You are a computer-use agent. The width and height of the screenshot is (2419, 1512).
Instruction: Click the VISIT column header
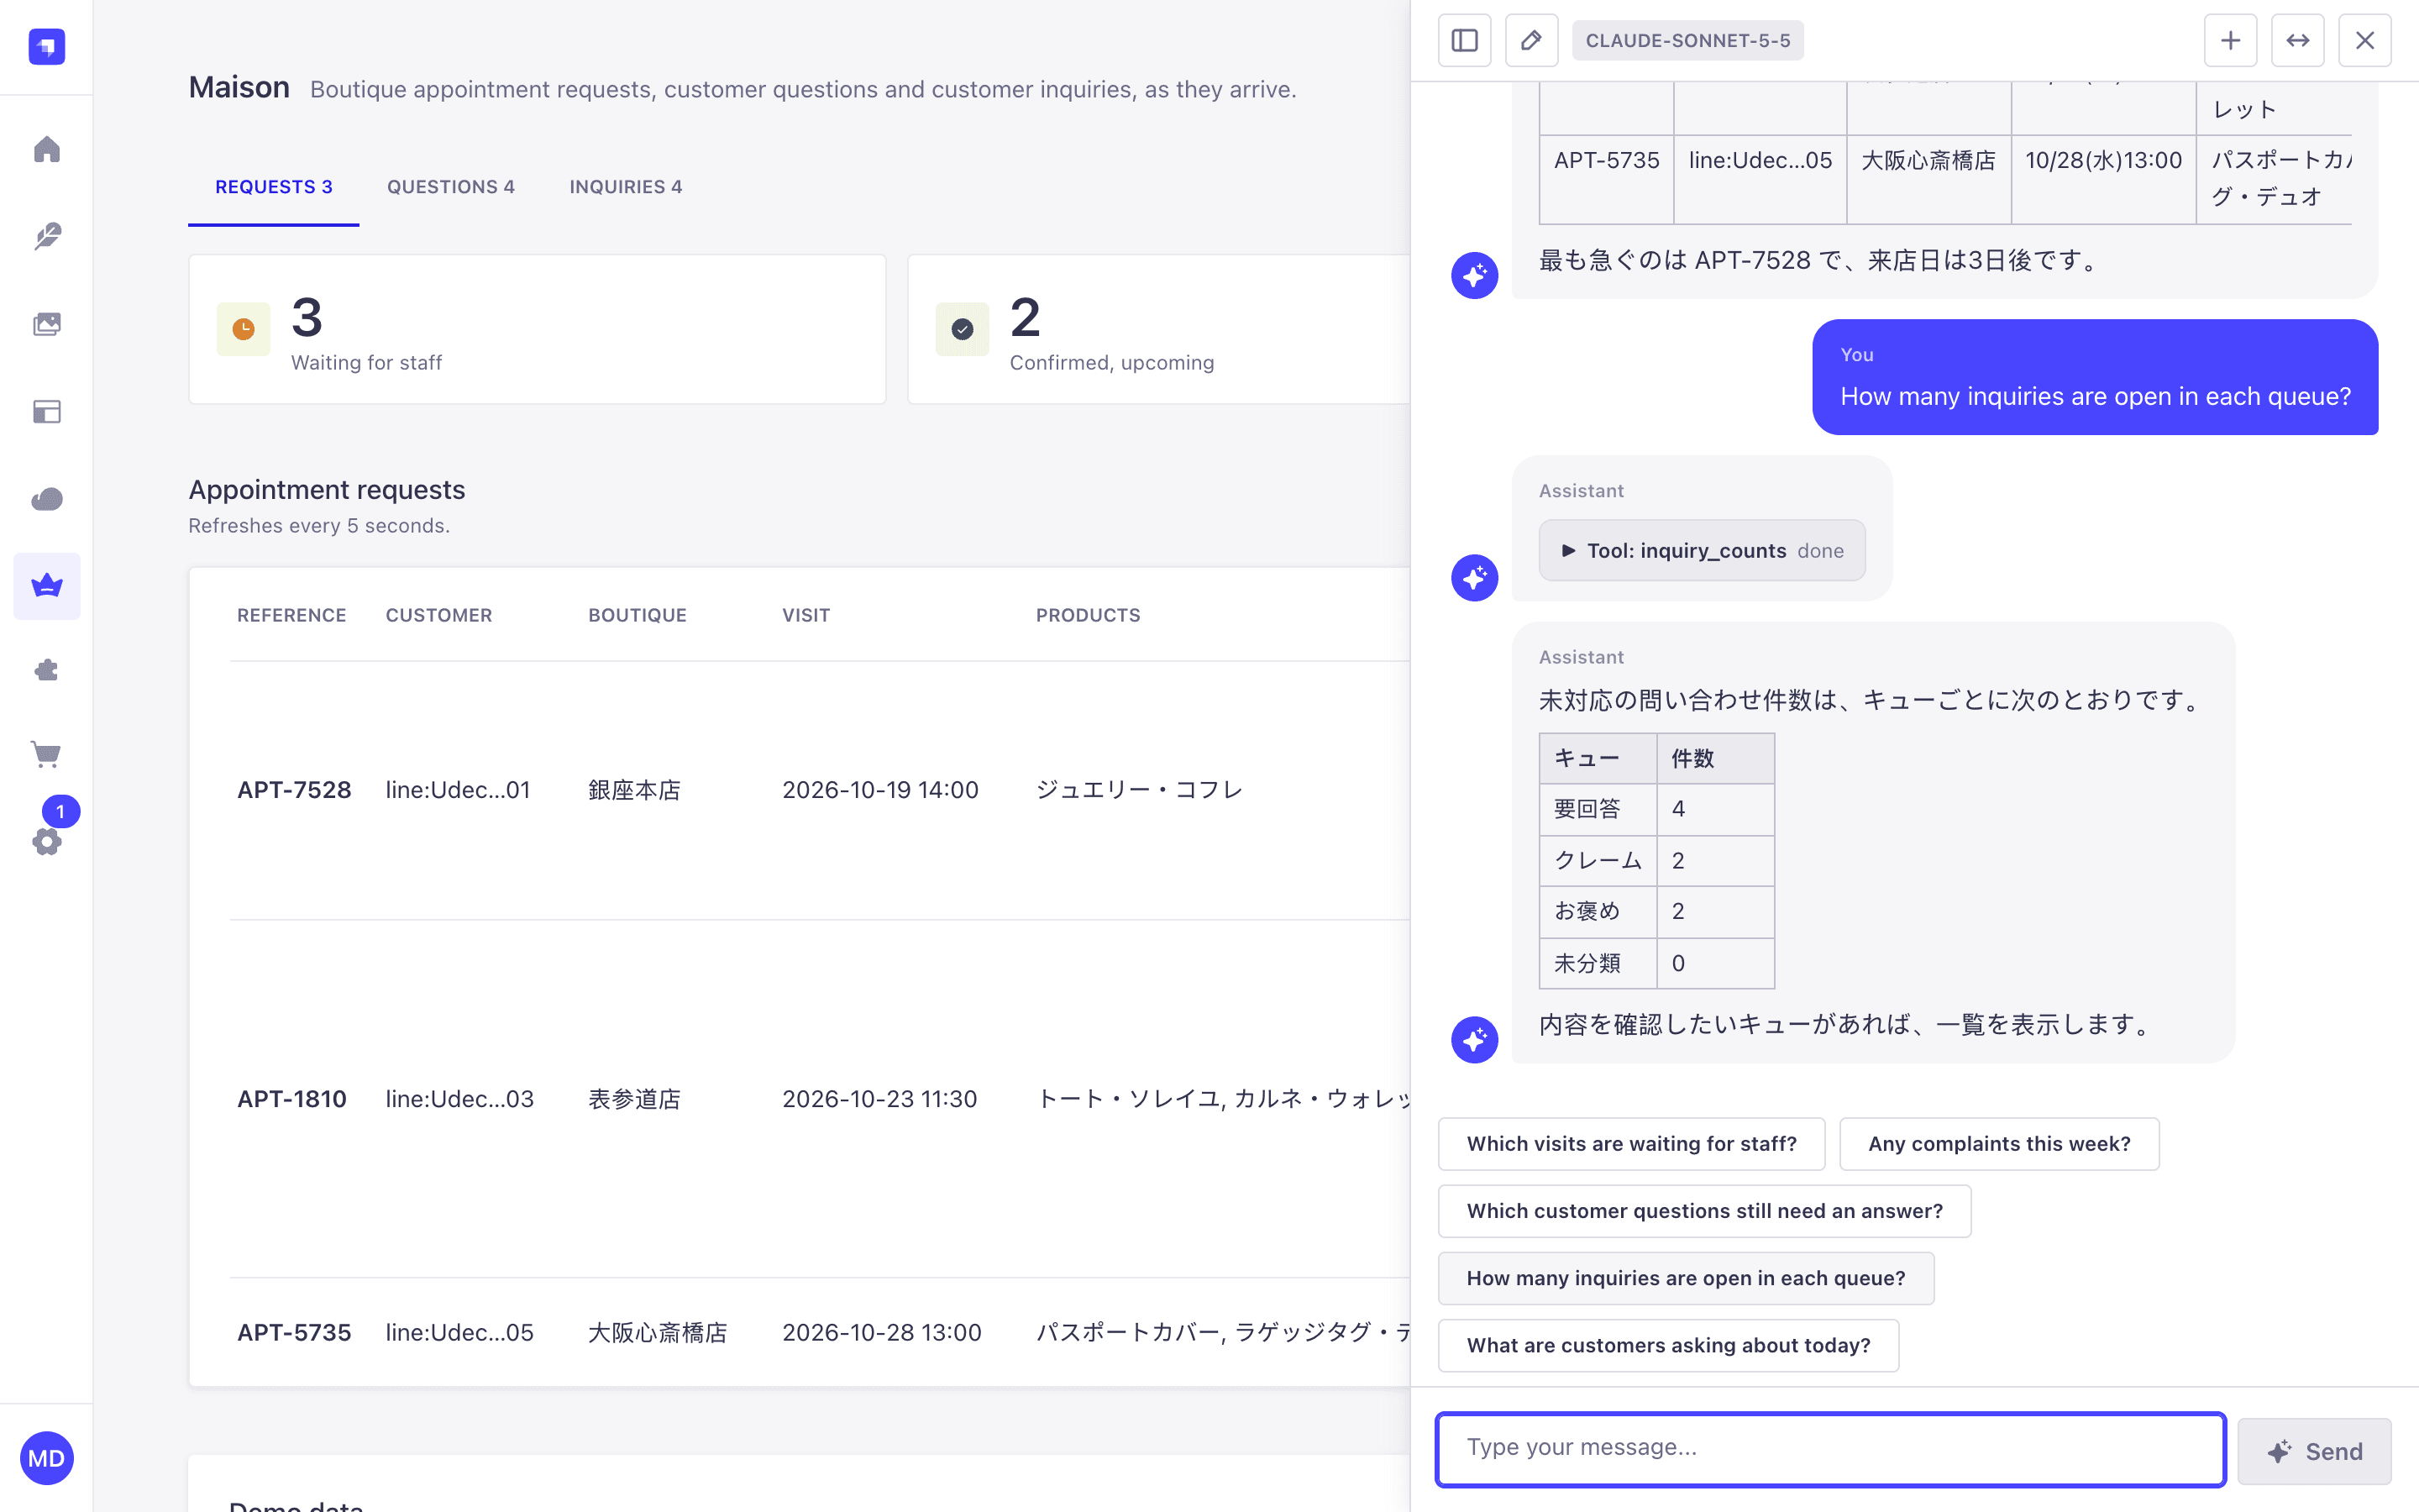tap(805, 615)
